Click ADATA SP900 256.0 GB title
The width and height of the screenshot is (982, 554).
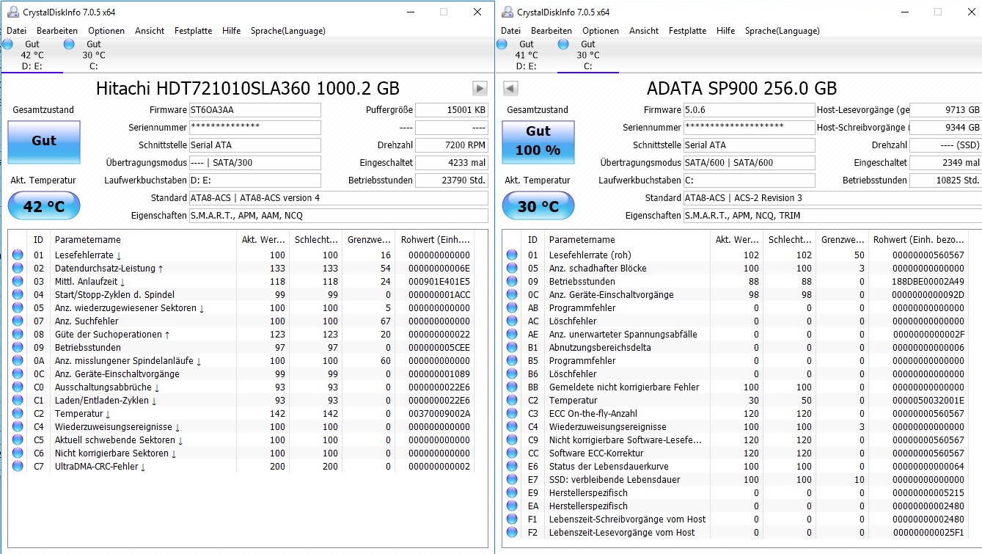[x=741, y=89]
